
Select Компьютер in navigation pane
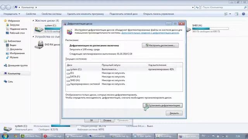pyautogui.click(x=14, y=73)
